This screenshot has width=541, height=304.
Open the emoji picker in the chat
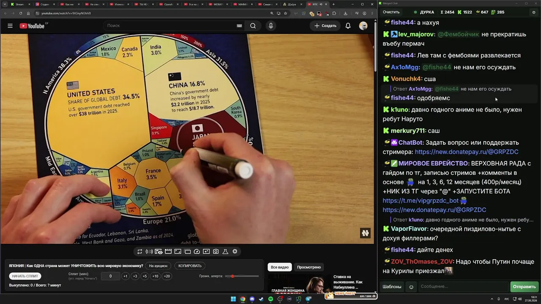(x=411, y=287)
